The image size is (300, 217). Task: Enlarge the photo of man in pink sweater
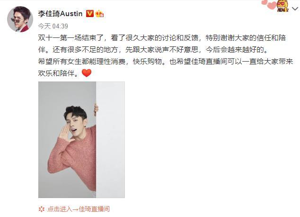(x=81, y=140)
